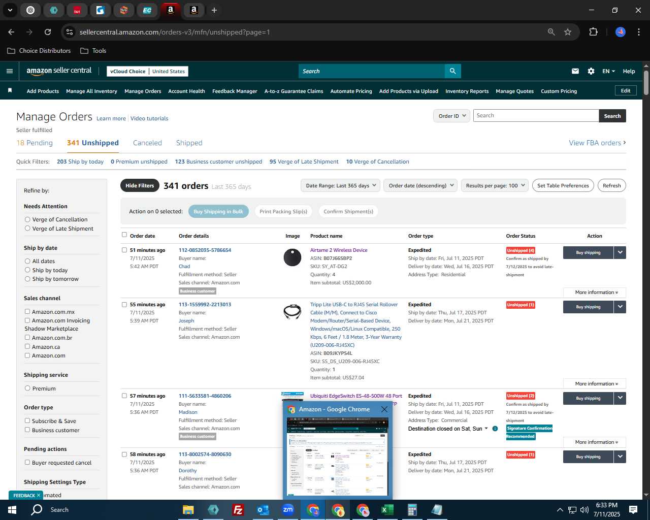Tick the select-all orders checkbox in the table header

click(x=124, y=235)
